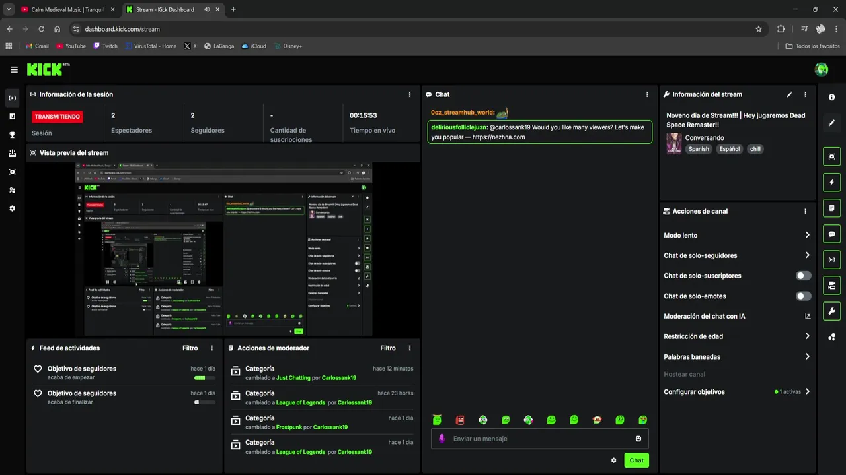Viewport: 846px width, 475px height.
Task: Select the Stream - Kick Dashboard tab
Action: click(x=172, y=9)
